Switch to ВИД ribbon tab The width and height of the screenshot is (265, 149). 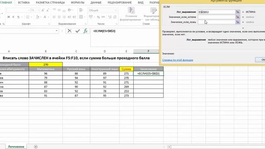[141, 2]
